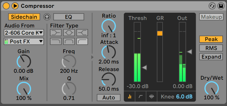The image size is (227, 106).
Task: Click the inf : 1 ratio value
Action: (x=109, y=35)
